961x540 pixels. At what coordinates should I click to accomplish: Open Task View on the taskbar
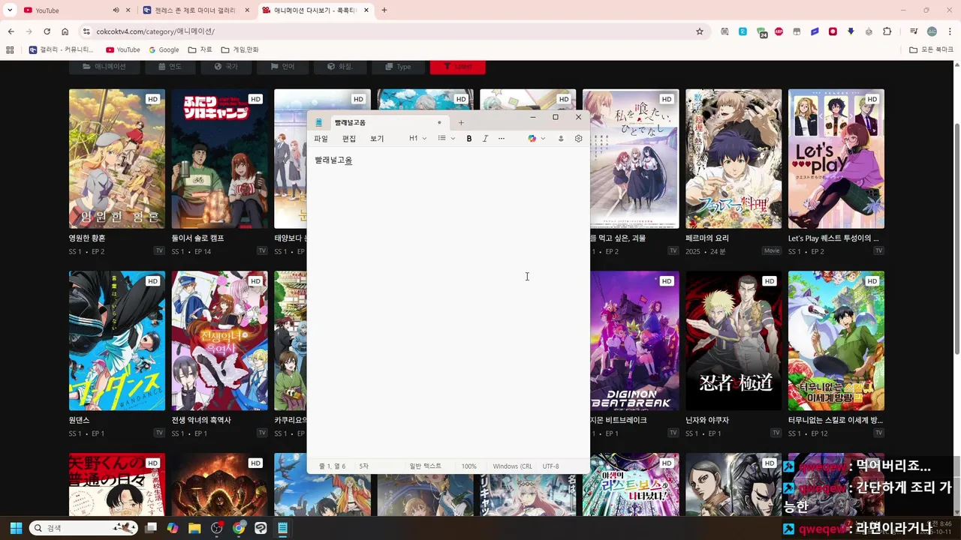[151, 528]
